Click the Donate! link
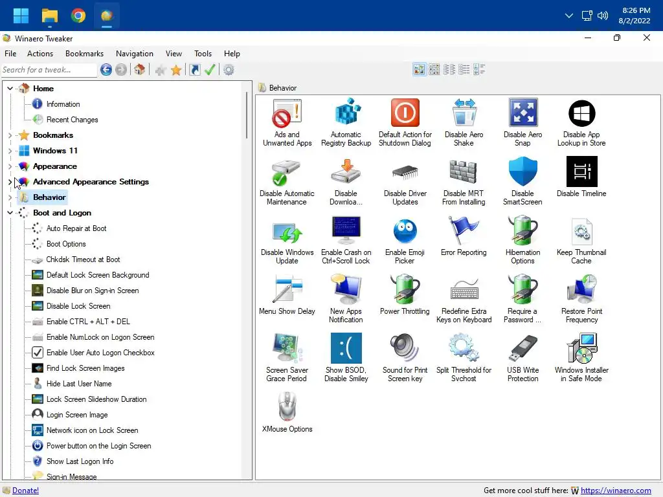The height and width of the screenshot is (497, 663). coord(25,491)
